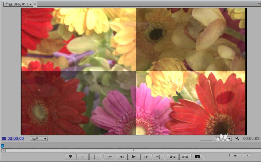Screen dimensions: 261x162
Task: Close the 节目: 序列 01 panel tab
Action: (35, 4)
